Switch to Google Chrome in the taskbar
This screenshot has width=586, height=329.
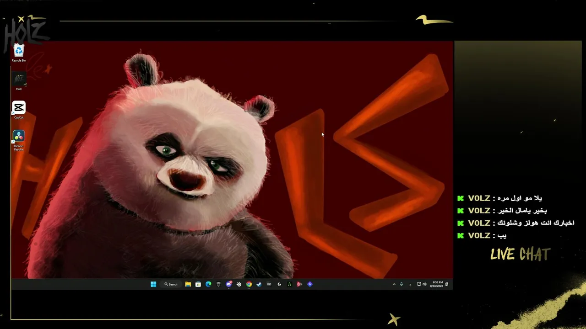pyautogui.click(x=249, y=284)
